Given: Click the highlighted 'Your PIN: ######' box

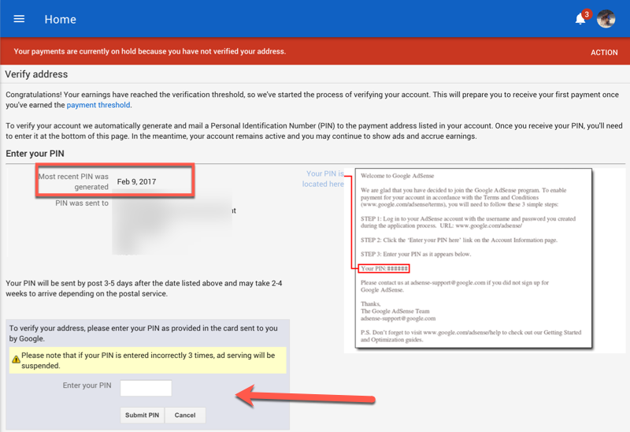Looking at the screenshot, I should pyautogui.click(x=384, y=268).
